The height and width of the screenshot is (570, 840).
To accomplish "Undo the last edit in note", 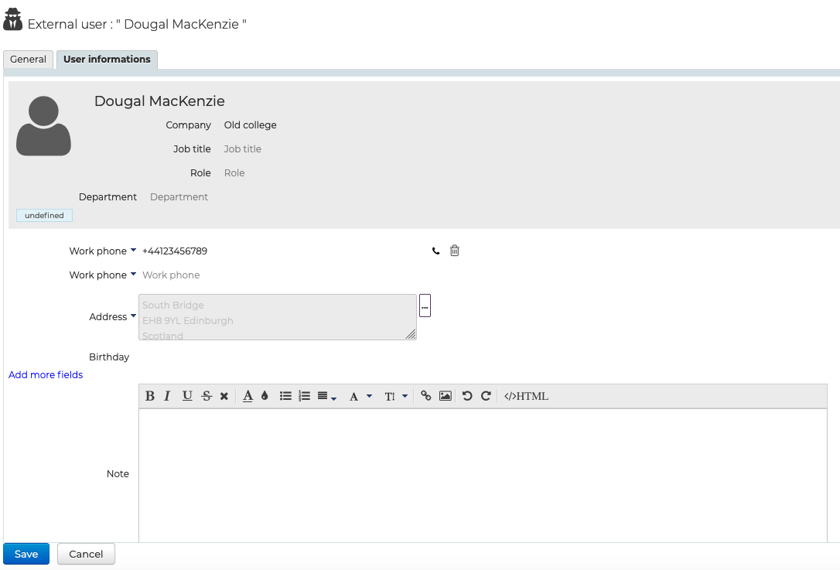I will point(467,396).
